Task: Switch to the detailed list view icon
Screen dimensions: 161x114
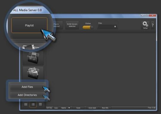Action: pyautogui.click(x=33, y=104)
